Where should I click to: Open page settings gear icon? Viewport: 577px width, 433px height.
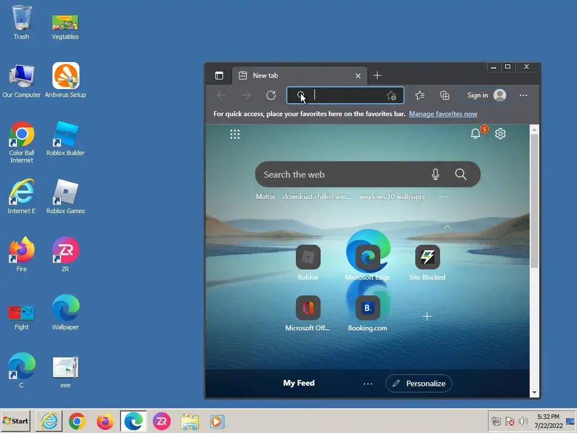(500, 134)
